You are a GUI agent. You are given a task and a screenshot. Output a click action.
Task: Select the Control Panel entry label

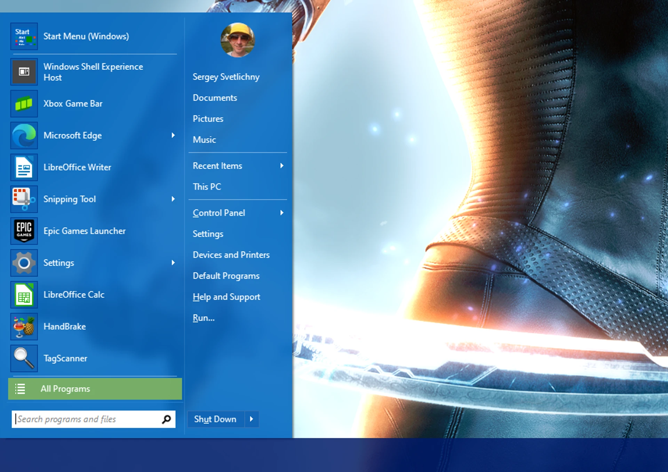[219, 213]
